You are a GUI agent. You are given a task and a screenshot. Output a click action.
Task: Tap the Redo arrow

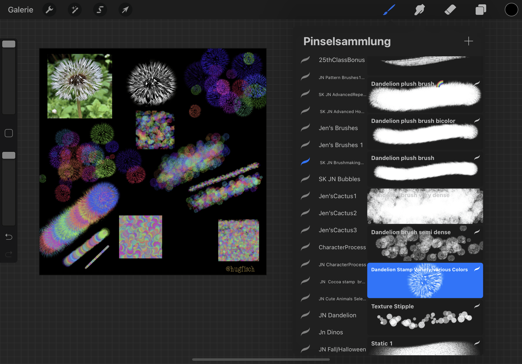coord(9,254)
